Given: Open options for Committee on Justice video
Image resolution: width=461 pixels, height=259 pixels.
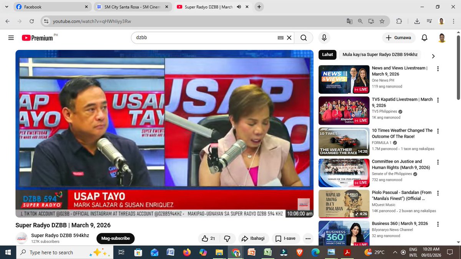Looking at the screenshot, I should 438,162.
